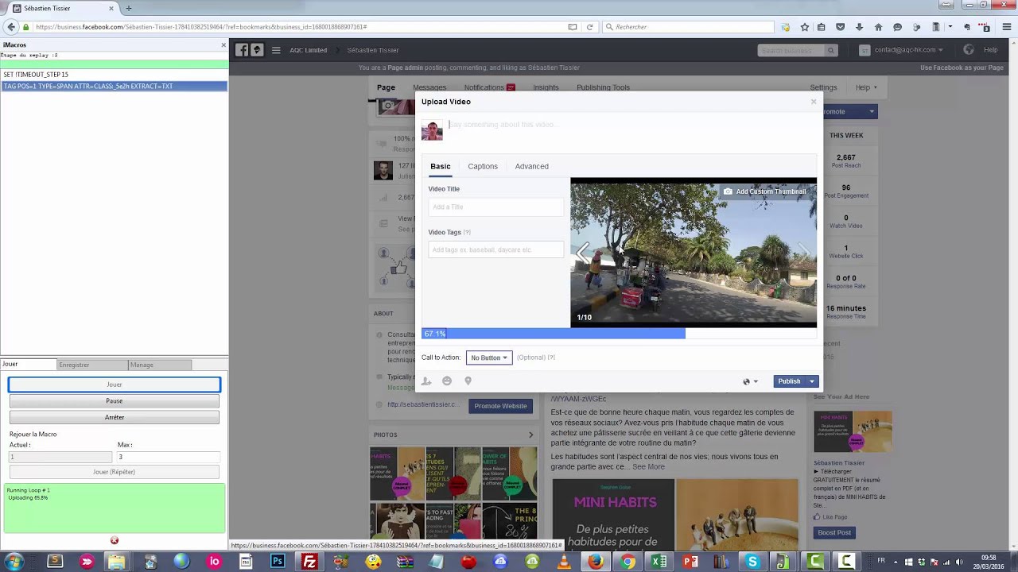Screen dimensions: 1018x572
Task: Click the Boost Post button
Action: (x=834, y=532)
